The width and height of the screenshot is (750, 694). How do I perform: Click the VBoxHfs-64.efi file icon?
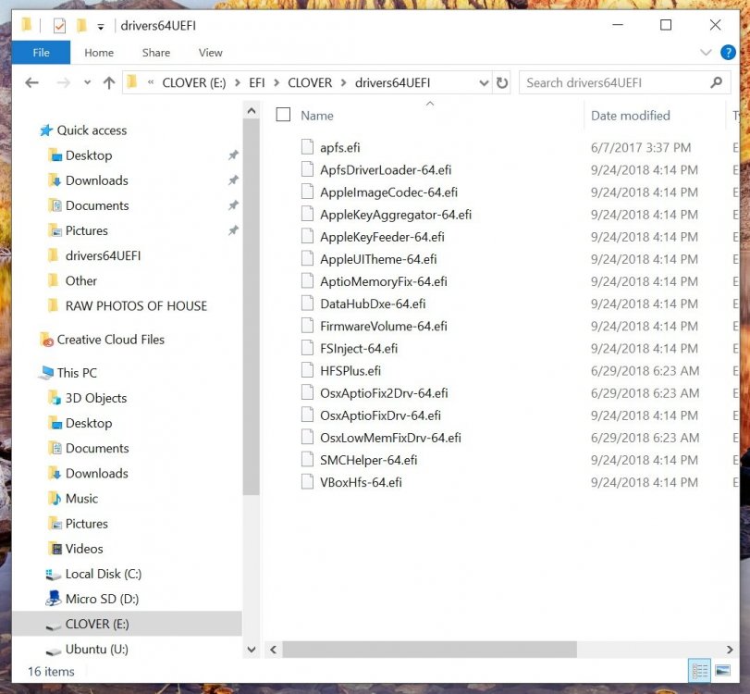point(307,481)
